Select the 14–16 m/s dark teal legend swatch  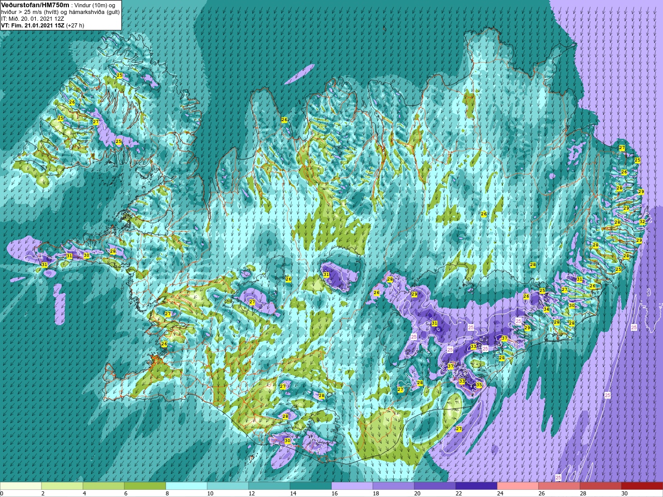(x=311, y=486)
